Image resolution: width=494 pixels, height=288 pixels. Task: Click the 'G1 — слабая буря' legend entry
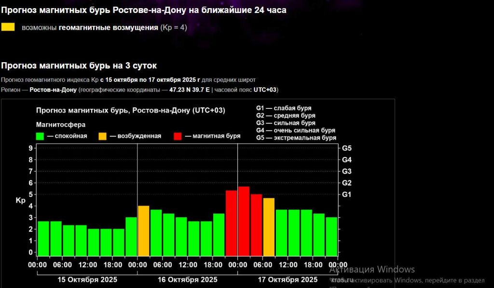point(284,108)
